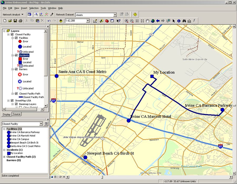Create a new map document icon
The width and height of the screenshot is (237, 184).
pyautogui.click(x=5, y=21)
